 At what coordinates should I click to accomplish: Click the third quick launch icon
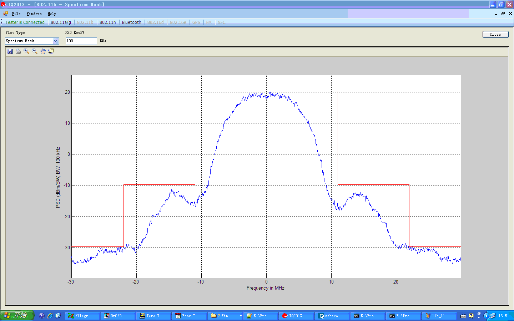[x=58, y=316]
